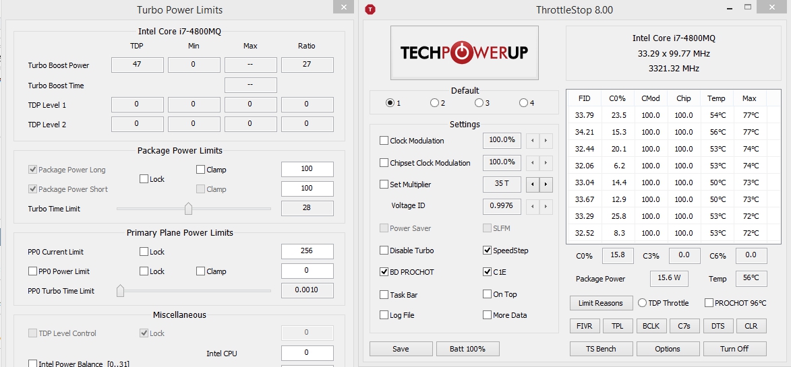Launch TS Bench
The width and height of the screenshot is (791, 367).
point(602,349)
